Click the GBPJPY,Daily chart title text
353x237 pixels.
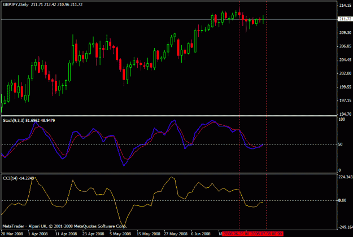click(16, 5)
